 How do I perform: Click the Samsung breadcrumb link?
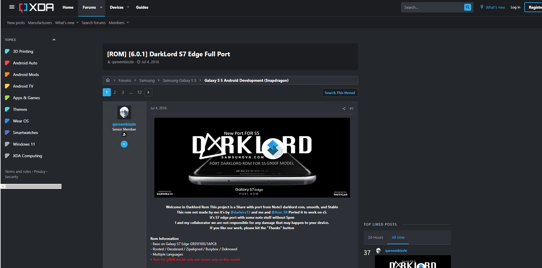pyautogui.click(x=147, y=80)
